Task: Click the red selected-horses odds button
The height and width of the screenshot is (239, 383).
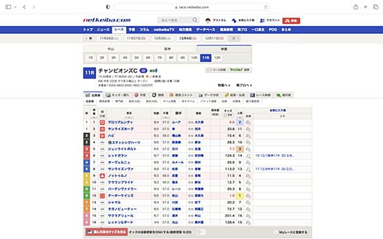Action: [x=107, y=232]
